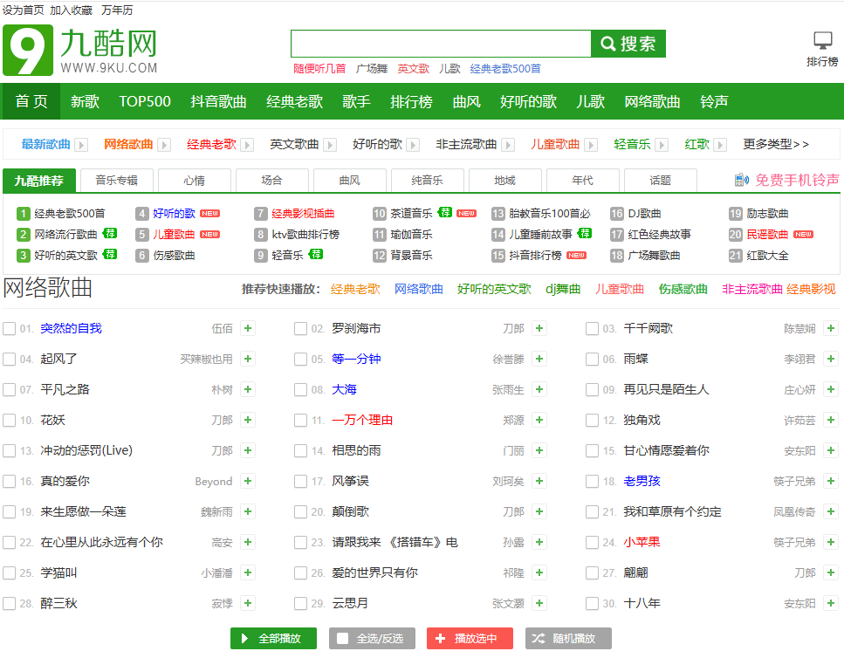Tick the checkbox for 突然的自我
The image size is (844, 658).
[9, 328]
